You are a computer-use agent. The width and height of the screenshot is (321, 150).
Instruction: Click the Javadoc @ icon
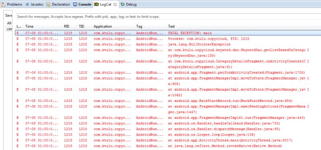coord(27,4)
